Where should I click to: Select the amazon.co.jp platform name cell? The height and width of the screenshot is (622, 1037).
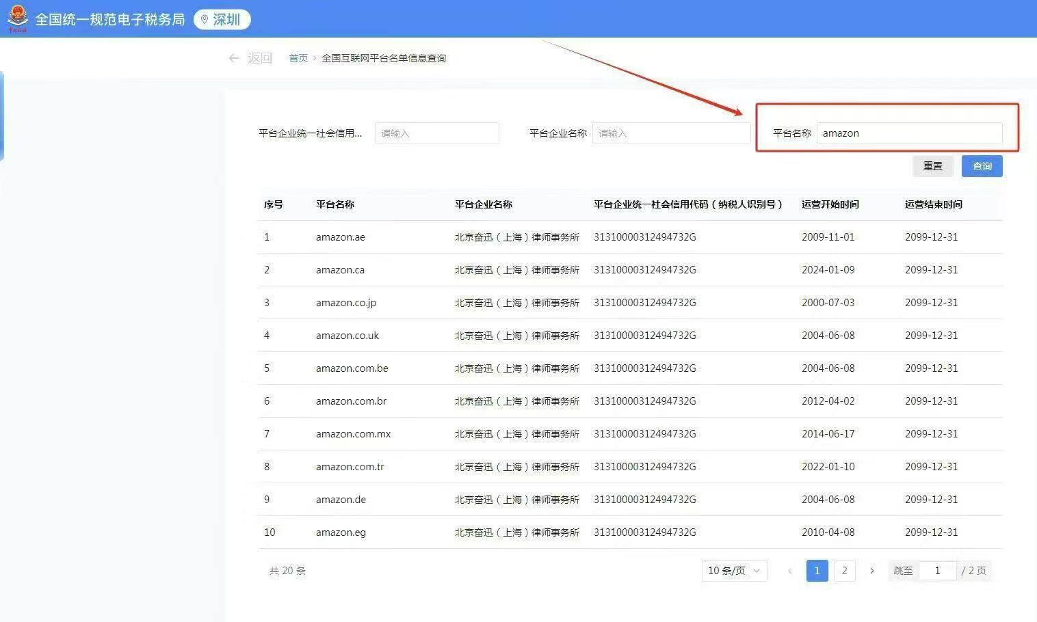pyautogui.click(x=346, y=303)
